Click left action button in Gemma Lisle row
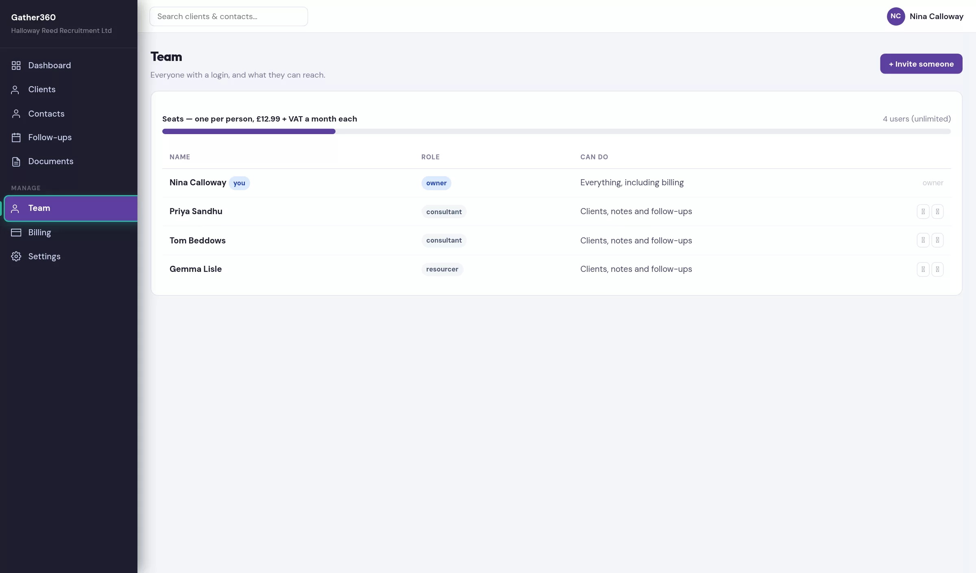This screenshot has height=573, width=976. point(923,269)
